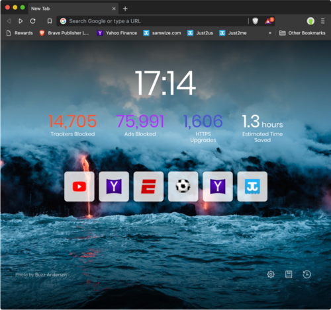Open the soccer ball top site tile
Viewport: 331px width, 310px height.
tap(183, 186)
